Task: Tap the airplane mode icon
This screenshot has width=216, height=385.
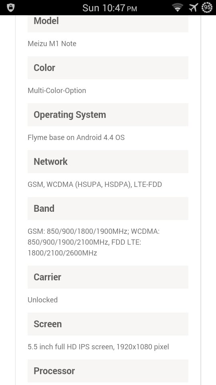Action: coord(193,8)
